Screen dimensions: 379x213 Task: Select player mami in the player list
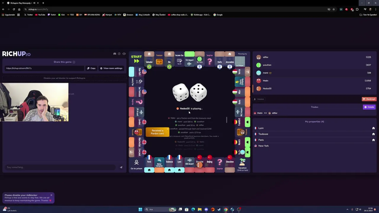tap(314, 73)
